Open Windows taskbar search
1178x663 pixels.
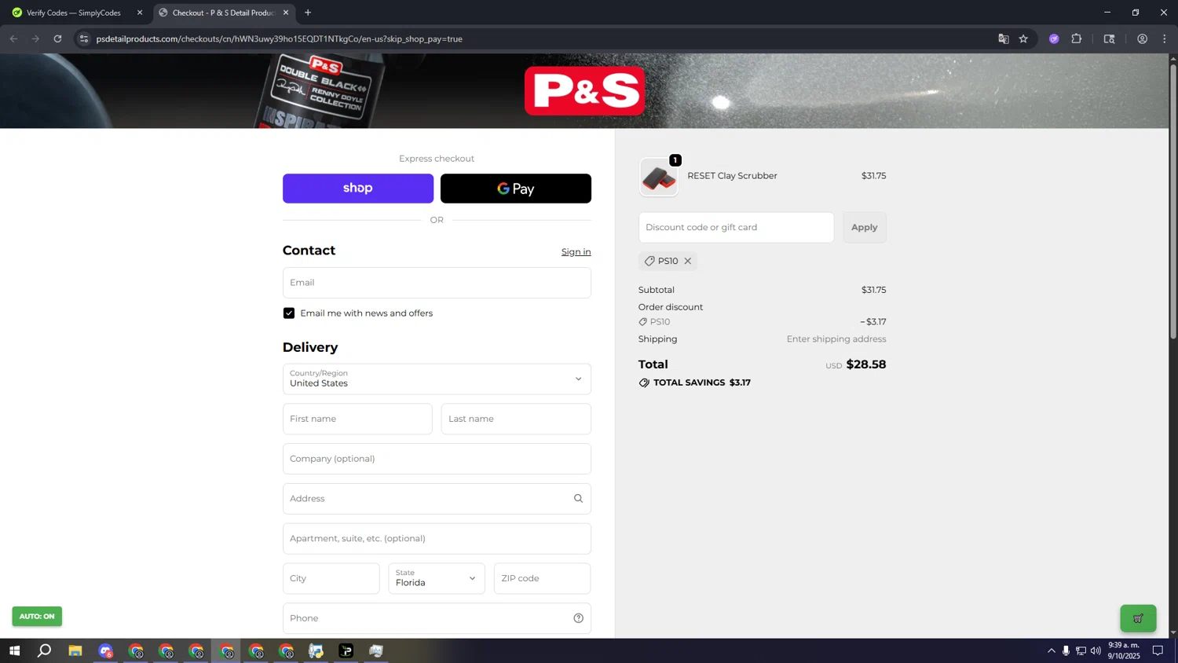pos(45,650)
